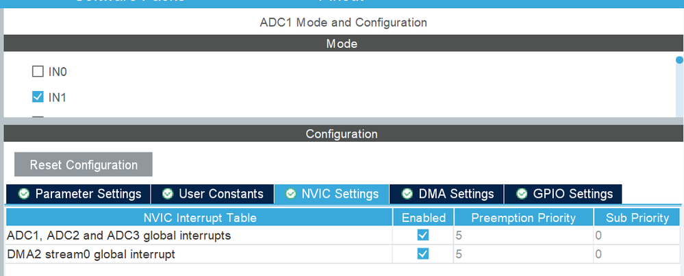Uncheck the IN1 channel checkbox
This screenshot has height=276, width=684.
point(38,97)
